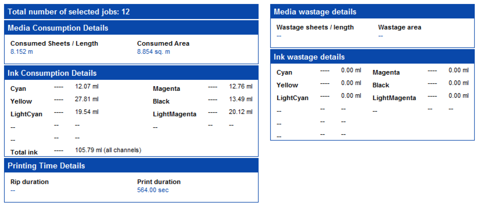
Task: Select the Media Consumption Details header
Action: tap(131, 28)
